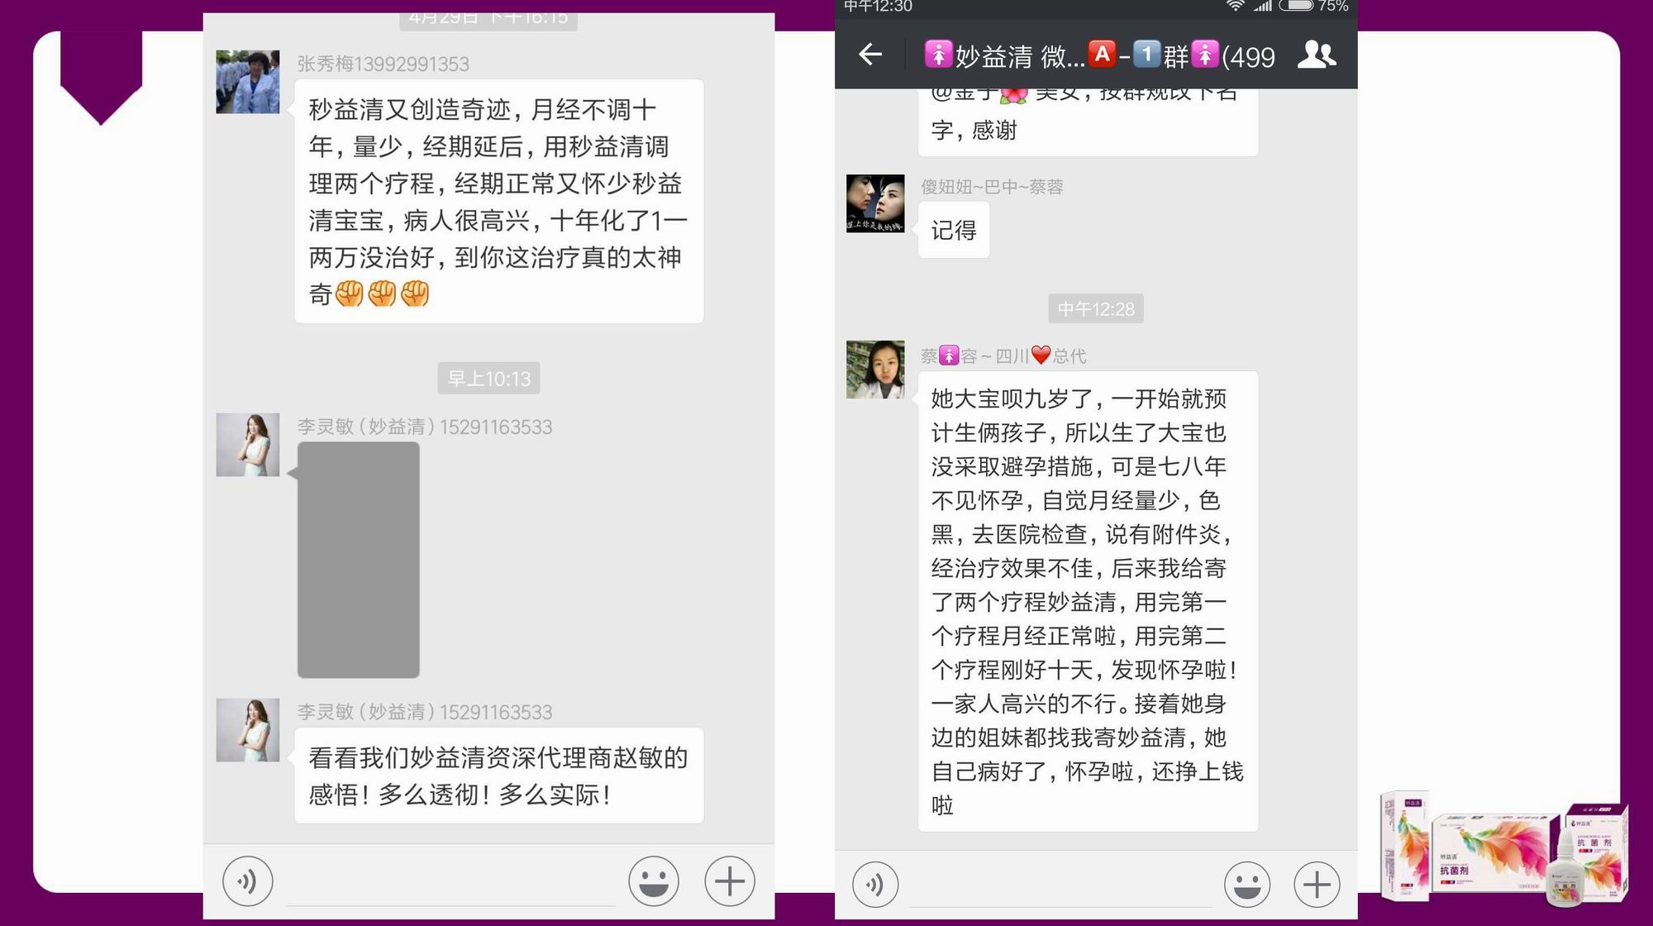This screenshot has height=926, width=1653.
Task: Tap 李灵敏 message about 赵敏的感悟
Action: (499, 776)
